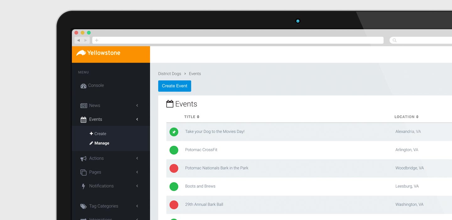Toggle red status dot for Potomac Nationals

pos(174,168)
